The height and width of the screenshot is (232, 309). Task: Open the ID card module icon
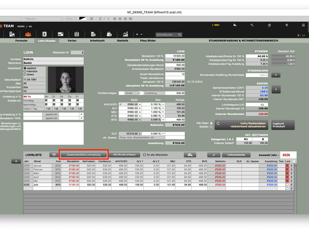coord(61,34)
